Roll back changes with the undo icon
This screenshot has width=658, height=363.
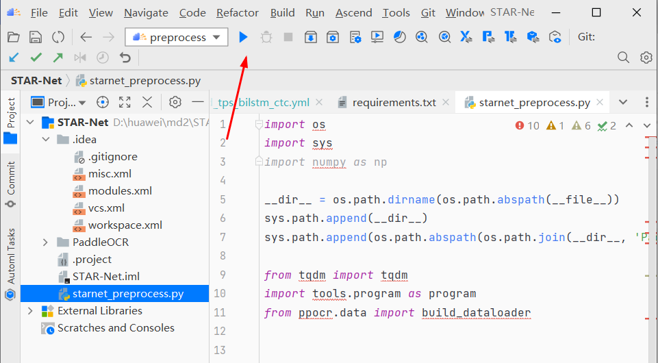point(125,58)
